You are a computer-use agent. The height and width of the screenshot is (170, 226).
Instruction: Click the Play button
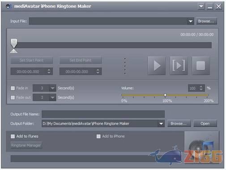point(157,66)
